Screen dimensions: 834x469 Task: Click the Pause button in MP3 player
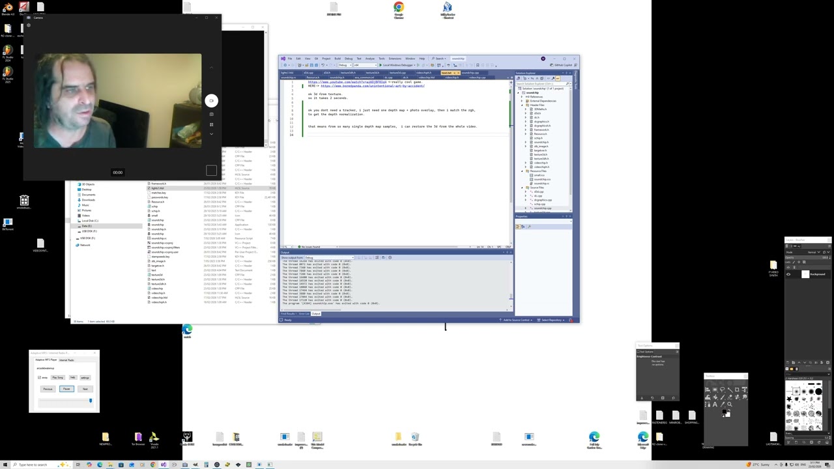click(x=66, y=389)
